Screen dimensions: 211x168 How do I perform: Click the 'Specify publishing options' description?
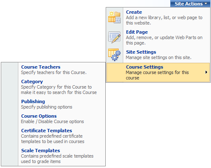pos(47,107)
